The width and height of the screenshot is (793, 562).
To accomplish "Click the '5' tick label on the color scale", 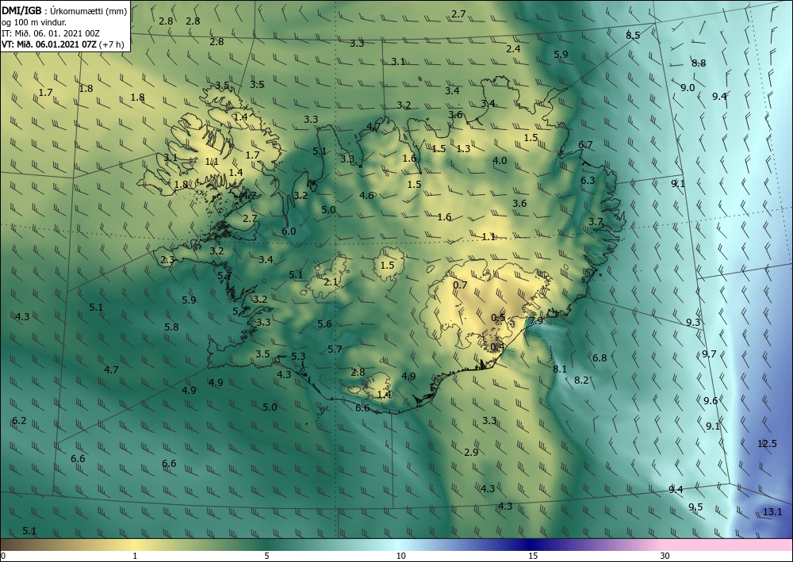I will [x=266, y=556].
